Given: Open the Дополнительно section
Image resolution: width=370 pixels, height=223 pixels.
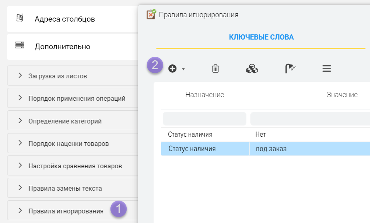Looking at the screenshot, I should click(62, 47).
